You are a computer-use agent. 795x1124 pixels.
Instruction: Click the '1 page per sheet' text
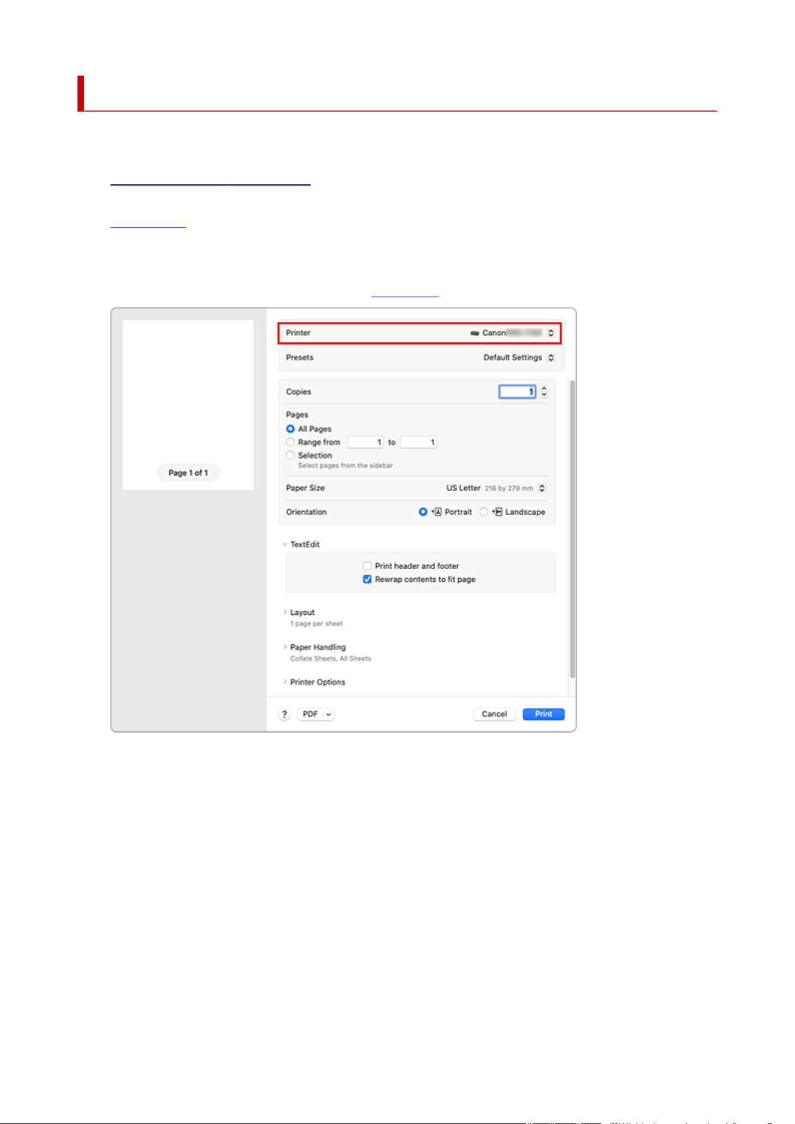pyautogui.click(x=316, y=624)
